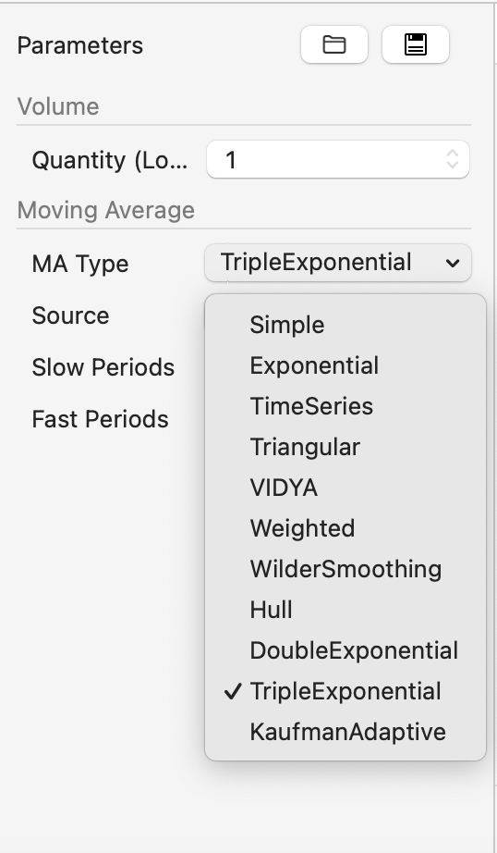Collapse the MA Type dropdown
Image resolution: width=497 pixels, height=853 pixels.
tap(338, 263)
